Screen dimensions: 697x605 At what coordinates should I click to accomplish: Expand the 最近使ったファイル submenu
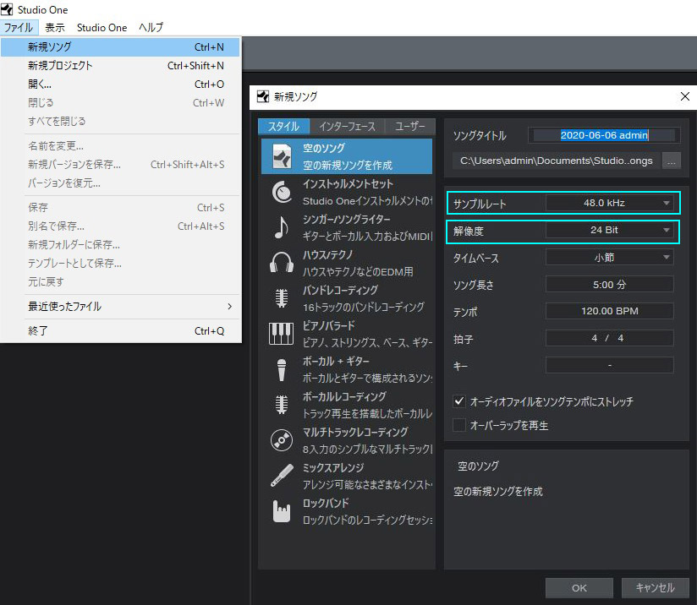120,307
